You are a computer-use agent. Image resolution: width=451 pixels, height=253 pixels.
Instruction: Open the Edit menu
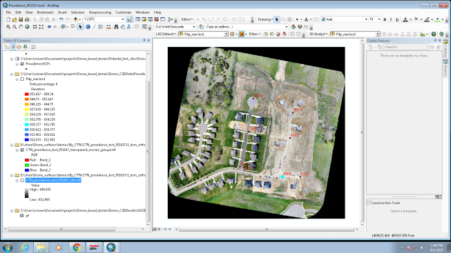(19, 12)
